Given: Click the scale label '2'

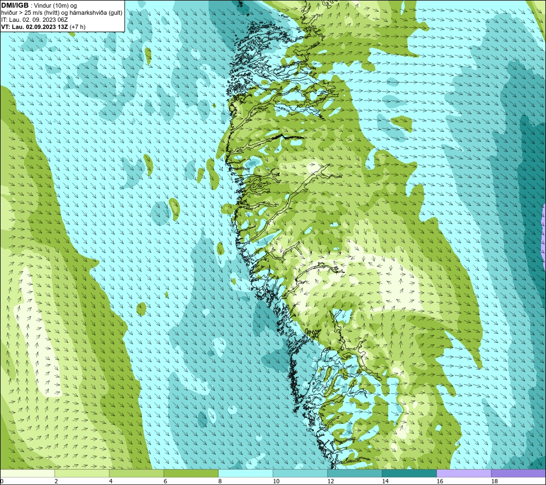Looking at the screenshot, I should coord(56,481).
